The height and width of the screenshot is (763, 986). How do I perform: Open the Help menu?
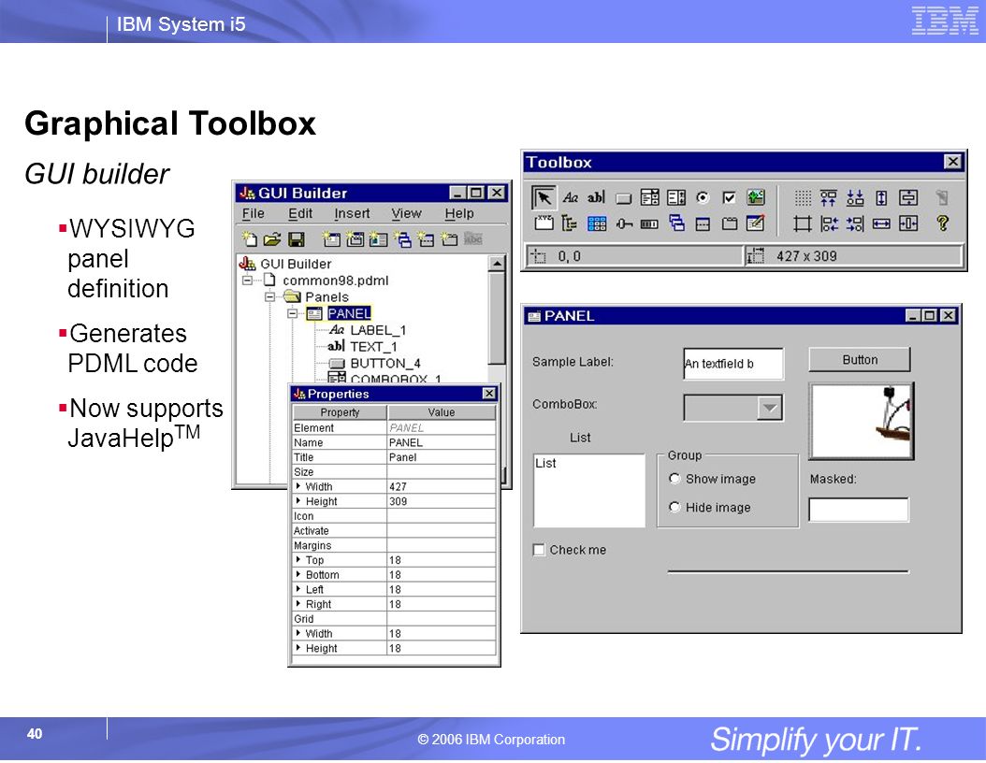[x=459, y=214]
